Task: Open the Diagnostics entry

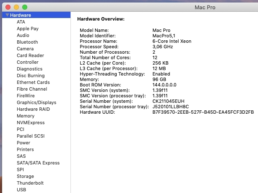Action: coord(30,69)
